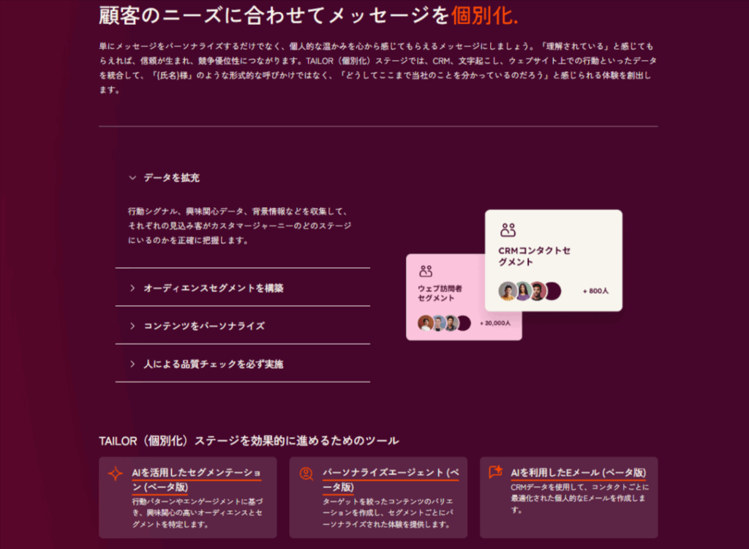Expand the 人による品質チェックを必ず実施 chevron
Image resolution: width=749 pixels, height=549 pixels.
132,364
